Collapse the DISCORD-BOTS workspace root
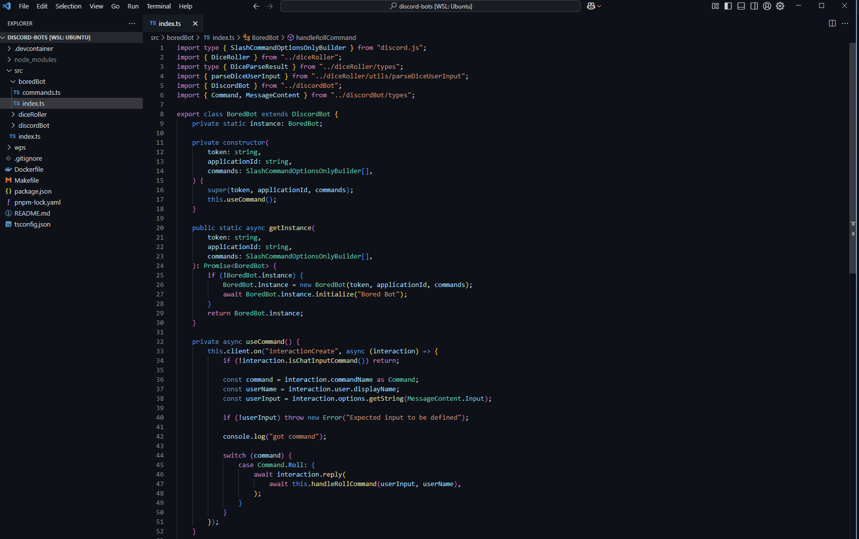Screen dimensions: 859x539 (x=71, y=37)
